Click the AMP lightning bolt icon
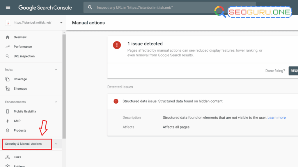 [x=7, y=121]
